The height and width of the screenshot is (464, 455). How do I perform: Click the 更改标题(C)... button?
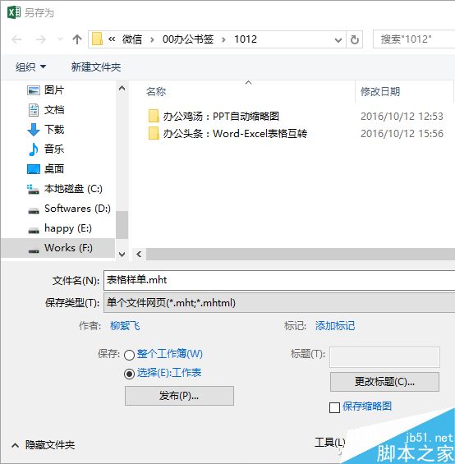[384, 382]
